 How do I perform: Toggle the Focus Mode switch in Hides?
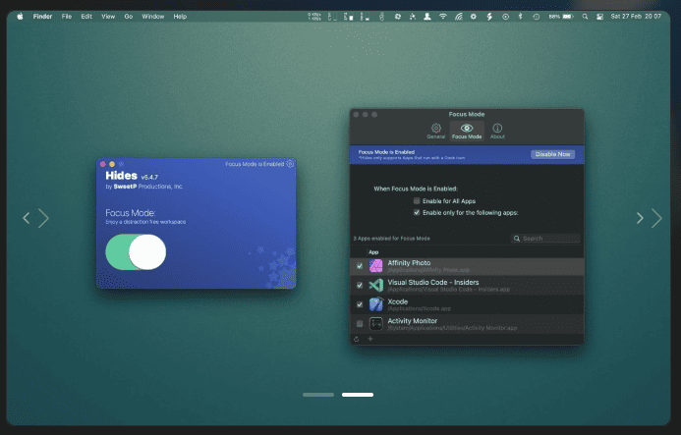coord(136,252)
